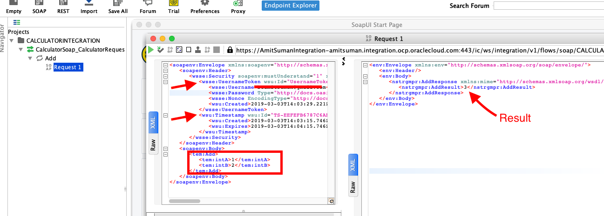Click the request/response splitter arrows
Viewport: 604px width, 216px height.
coord(344,61)
